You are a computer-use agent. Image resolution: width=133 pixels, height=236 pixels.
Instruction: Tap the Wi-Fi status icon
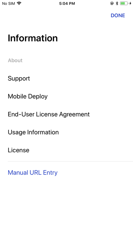click(19, 3)
